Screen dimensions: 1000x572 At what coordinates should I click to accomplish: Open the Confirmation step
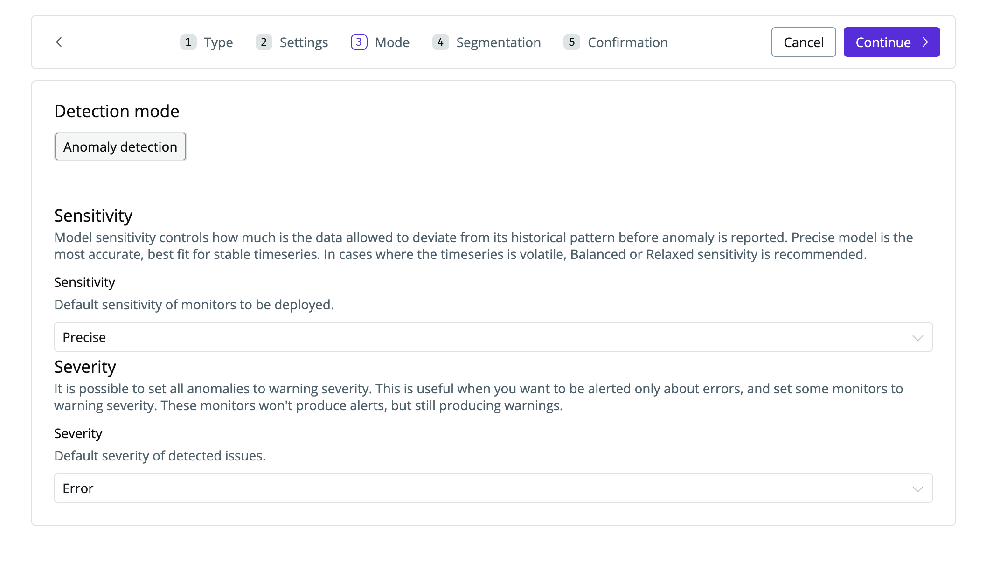pyautogui.click(x=627, y=42)
